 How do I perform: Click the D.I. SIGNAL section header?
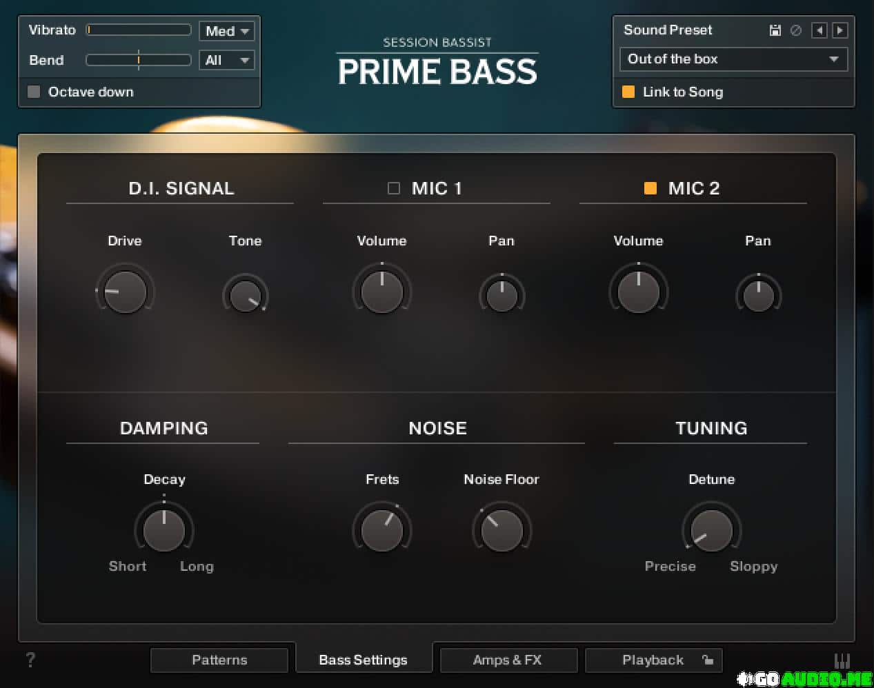pyautogui.click(x=181, y=188)
